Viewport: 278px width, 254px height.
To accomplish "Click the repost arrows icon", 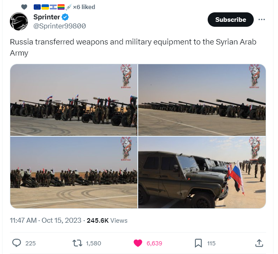I will tap(77, 243).
